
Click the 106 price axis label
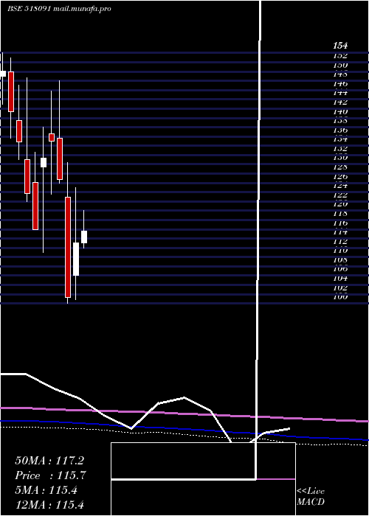340,269
